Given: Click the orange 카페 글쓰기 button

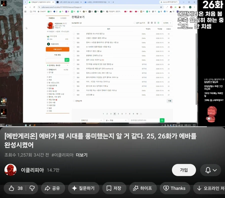Looking at the screenshot, I should [x=57, y=49].
